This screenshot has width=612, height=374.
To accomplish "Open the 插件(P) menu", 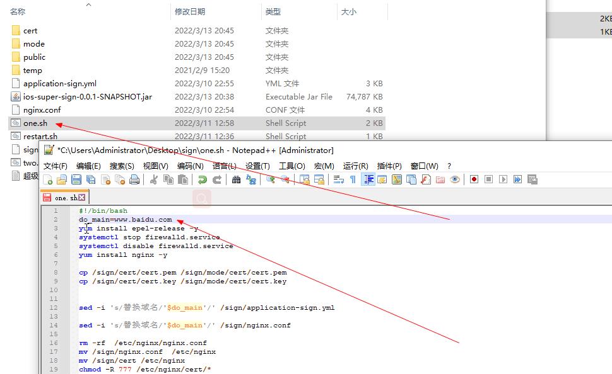I will click(389, 167).
